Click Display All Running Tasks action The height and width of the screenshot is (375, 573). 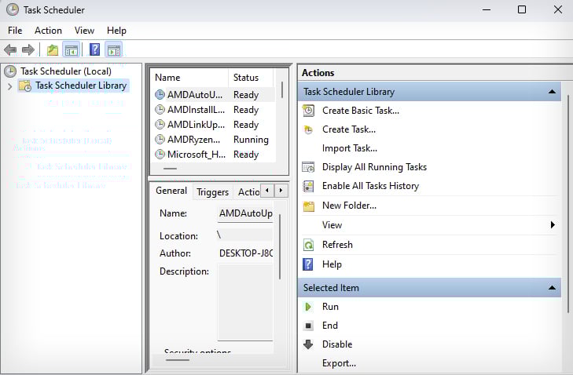coord(374,167)
